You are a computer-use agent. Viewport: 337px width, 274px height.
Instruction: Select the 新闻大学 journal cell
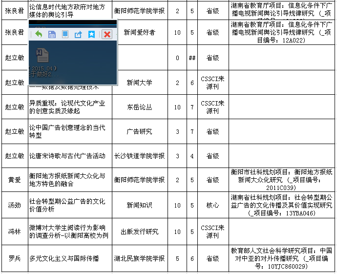(x=140, y=83)
